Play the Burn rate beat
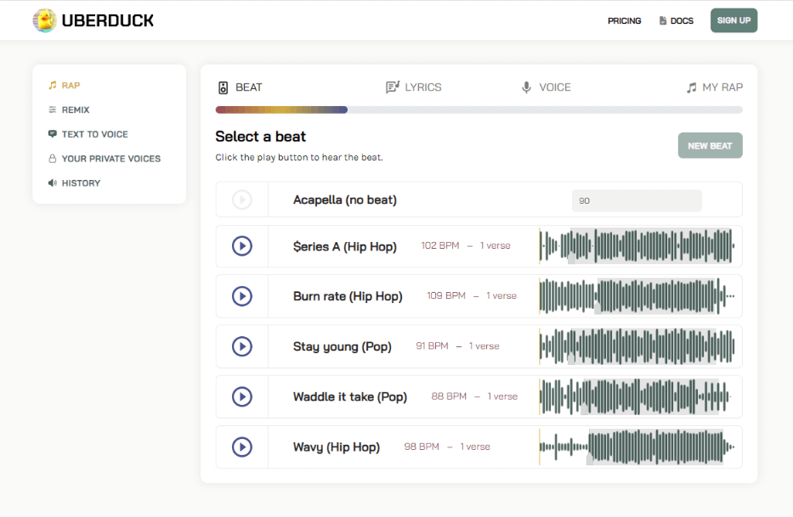Image resolution: width=793 pixels, height=517 pixels. (x=241, y=295)
